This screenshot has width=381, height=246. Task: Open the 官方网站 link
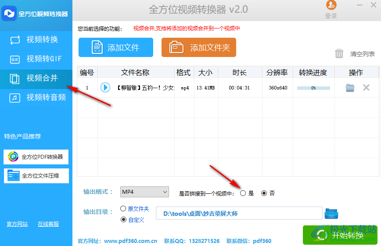(17, 224)
